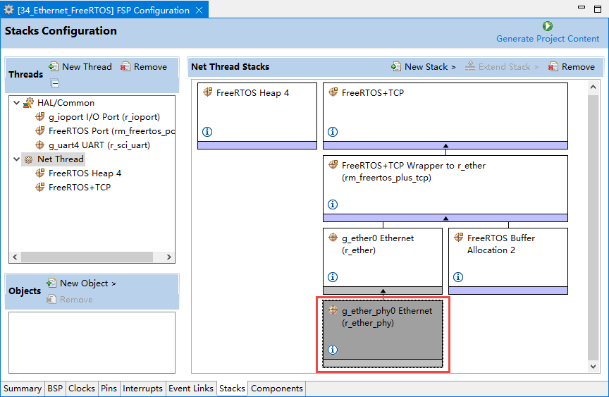The height and width of the screenshot is (397, 609).
Task: Select FreeRTOS Port tree item
Action: point(111,131)
